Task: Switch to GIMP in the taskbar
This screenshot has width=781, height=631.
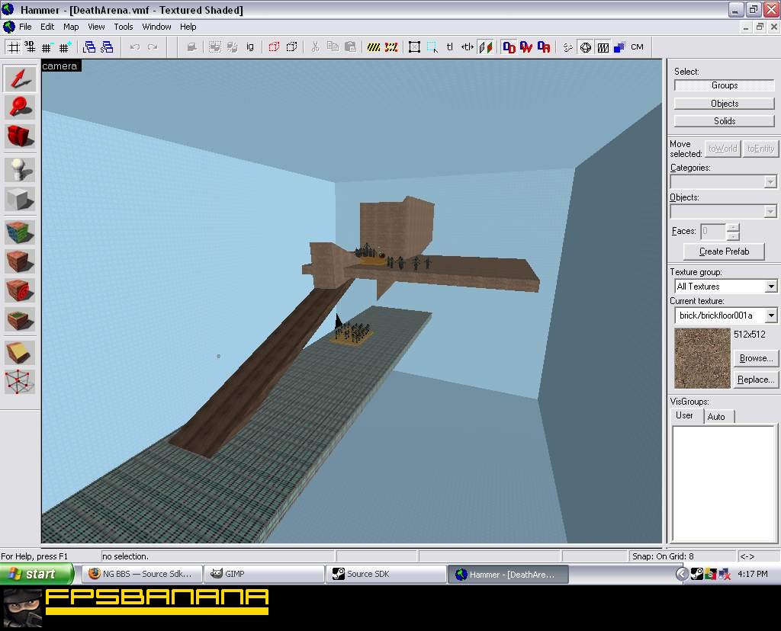Action: [264, 574]
